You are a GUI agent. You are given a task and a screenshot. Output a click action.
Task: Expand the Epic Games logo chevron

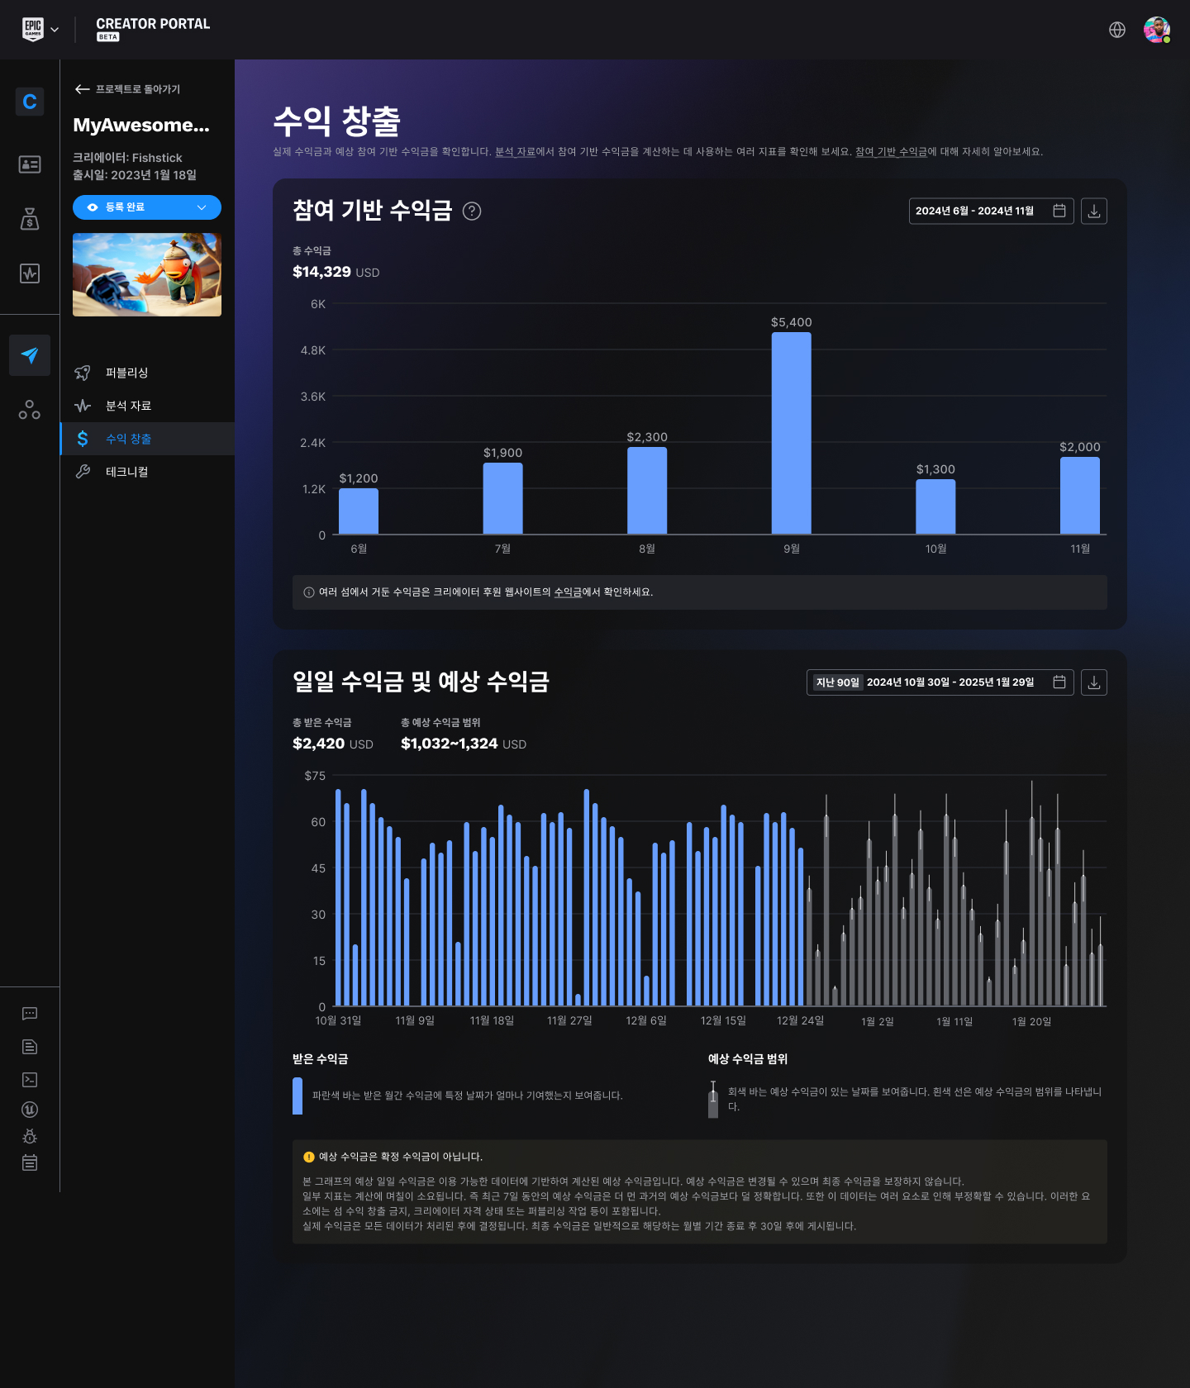[x=55, y=30]
